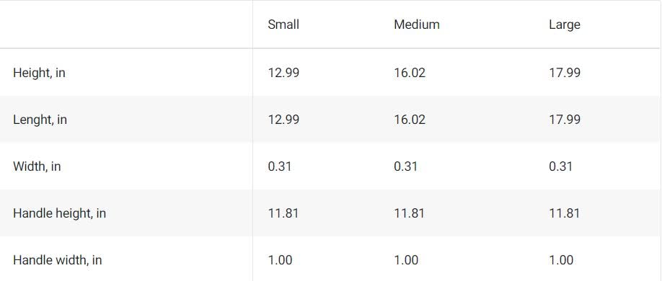Select the Large column header
This screenshot has width=662, height=281.
point(565,25)
